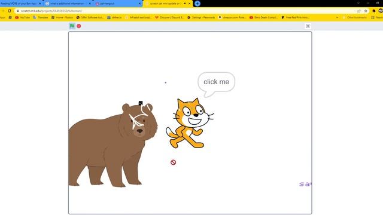Open the YouTube bookmark
Image resolution: width=383 pixels, height=215 pixels.
[23, 17]
